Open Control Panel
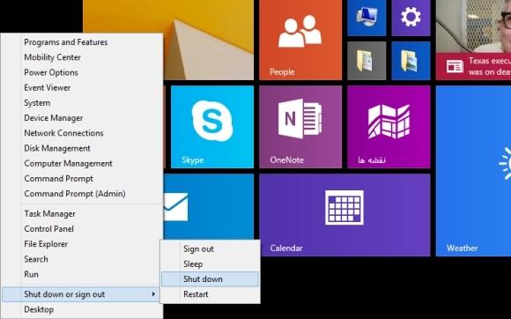The width and height of the screenshot is (511, 319). [48, 229]
